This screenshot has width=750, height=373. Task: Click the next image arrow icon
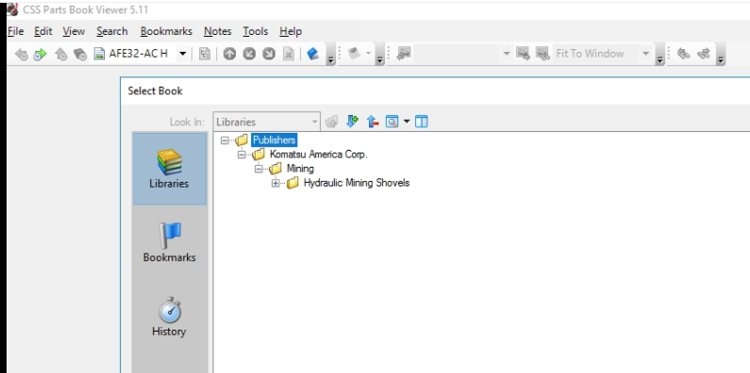523,54
